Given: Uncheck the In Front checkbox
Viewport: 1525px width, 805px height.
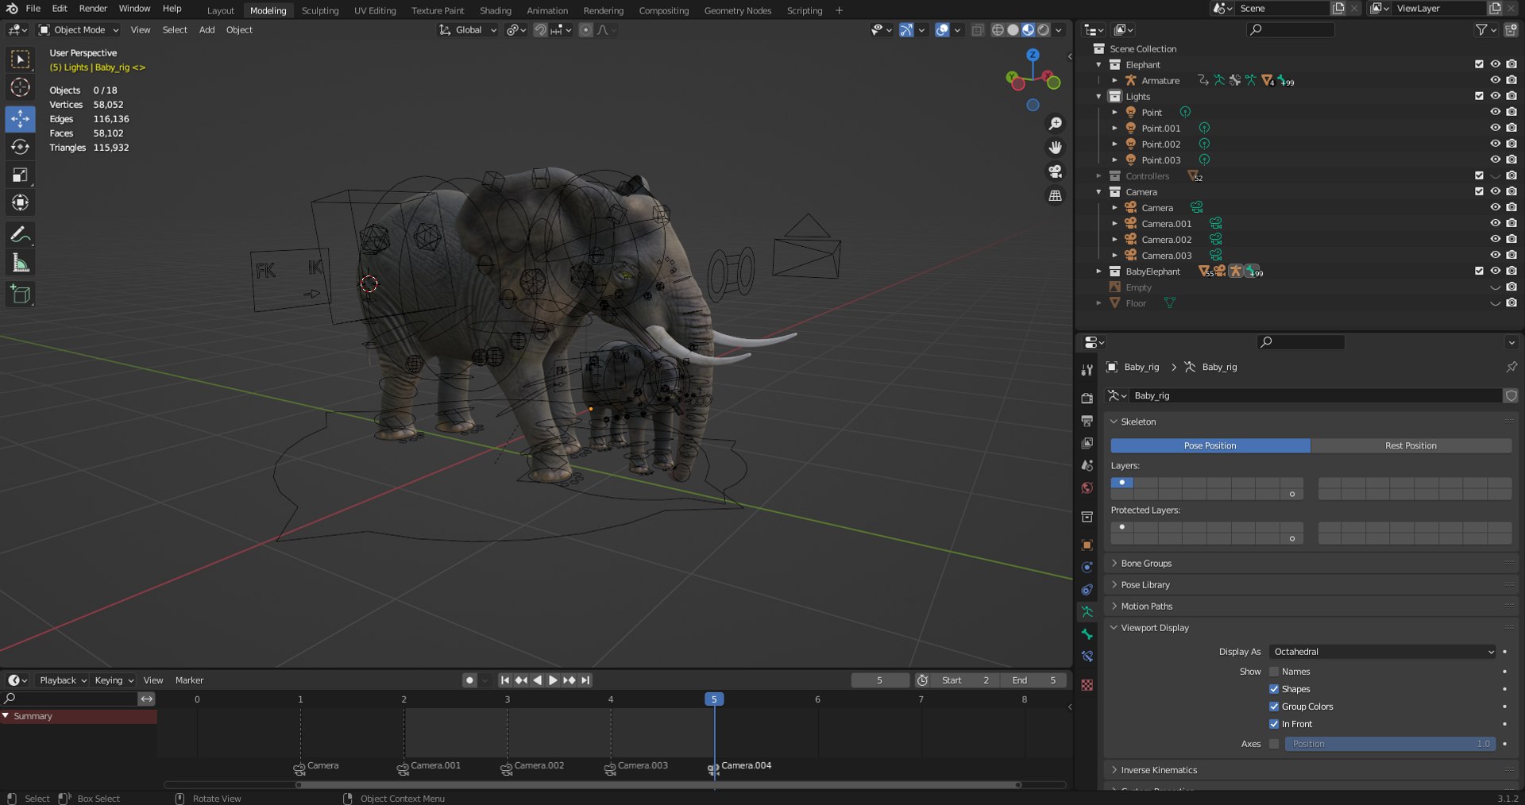Looking at the screenshot, I should (x=1274, y=724).
